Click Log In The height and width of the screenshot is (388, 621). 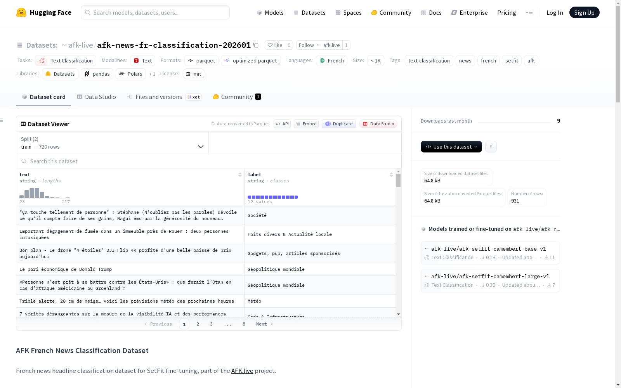coord(555,12)
